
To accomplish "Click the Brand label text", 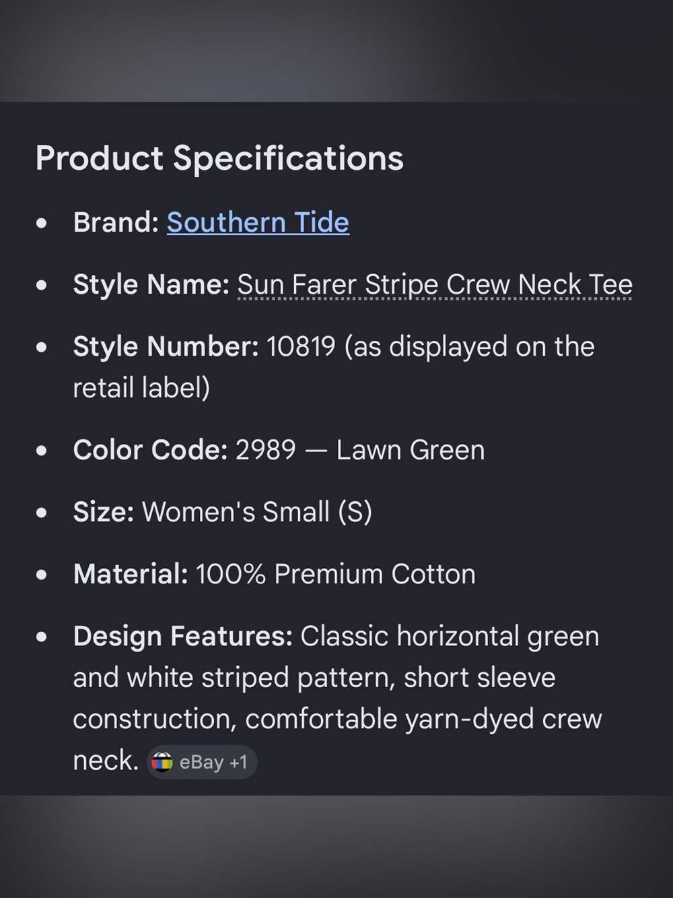I will pyautogui.click(x=116, y=222).
